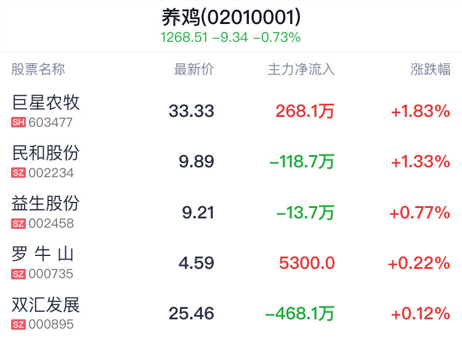462x347 pixels.
Task: Sort by 主力净流入 column header
Action: pyautogui.click(x=301, y=69)
